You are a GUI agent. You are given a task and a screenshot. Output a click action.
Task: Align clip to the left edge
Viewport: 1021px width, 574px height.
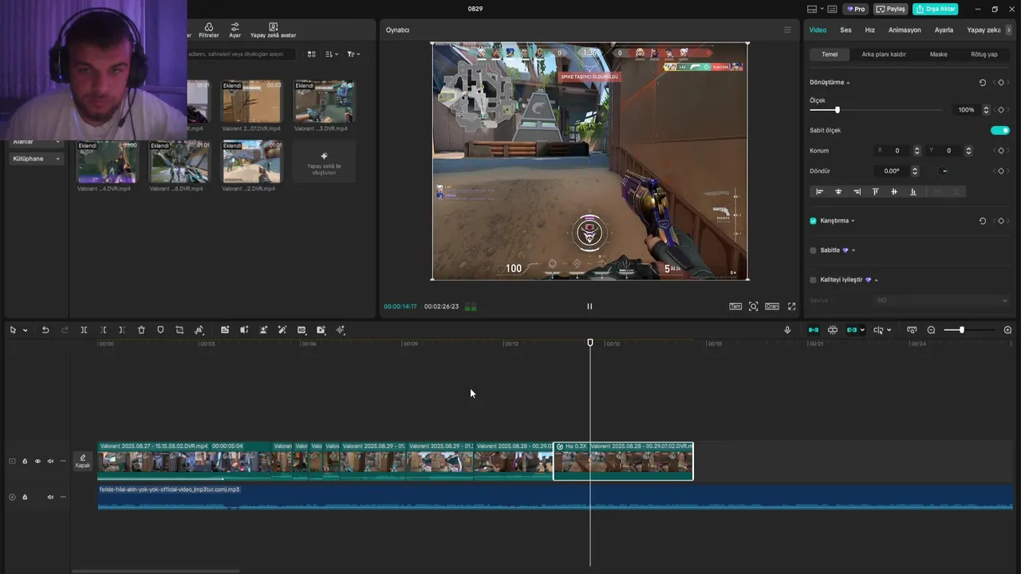819,191
